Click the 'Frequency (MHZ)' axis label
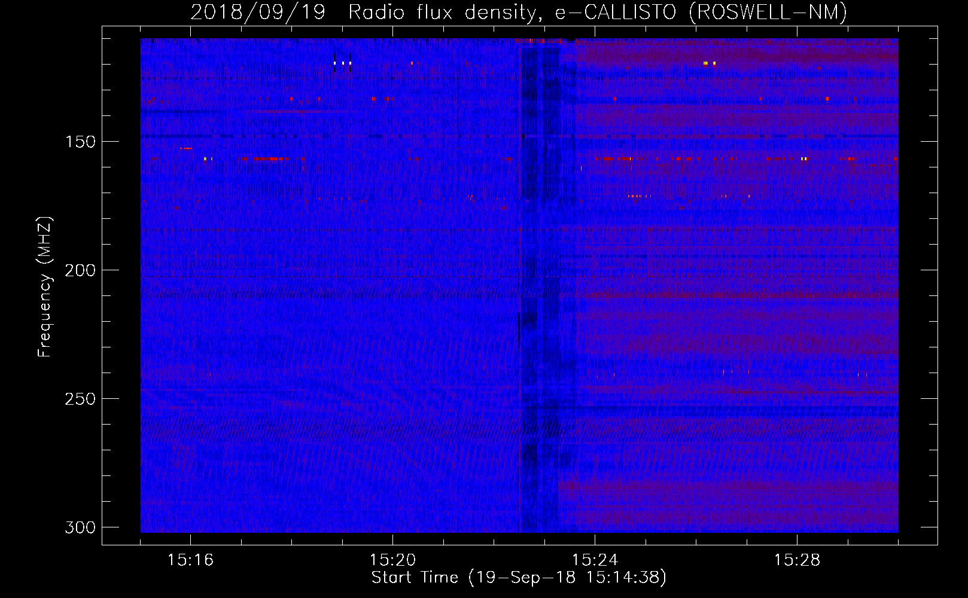The image size is (968, 598). tap(45, 287)
